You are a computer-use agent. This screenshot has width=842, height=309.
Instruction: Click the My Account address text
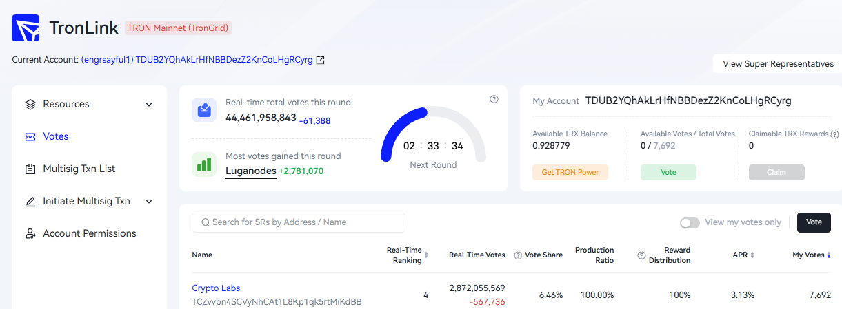click(x=688, y=100)
